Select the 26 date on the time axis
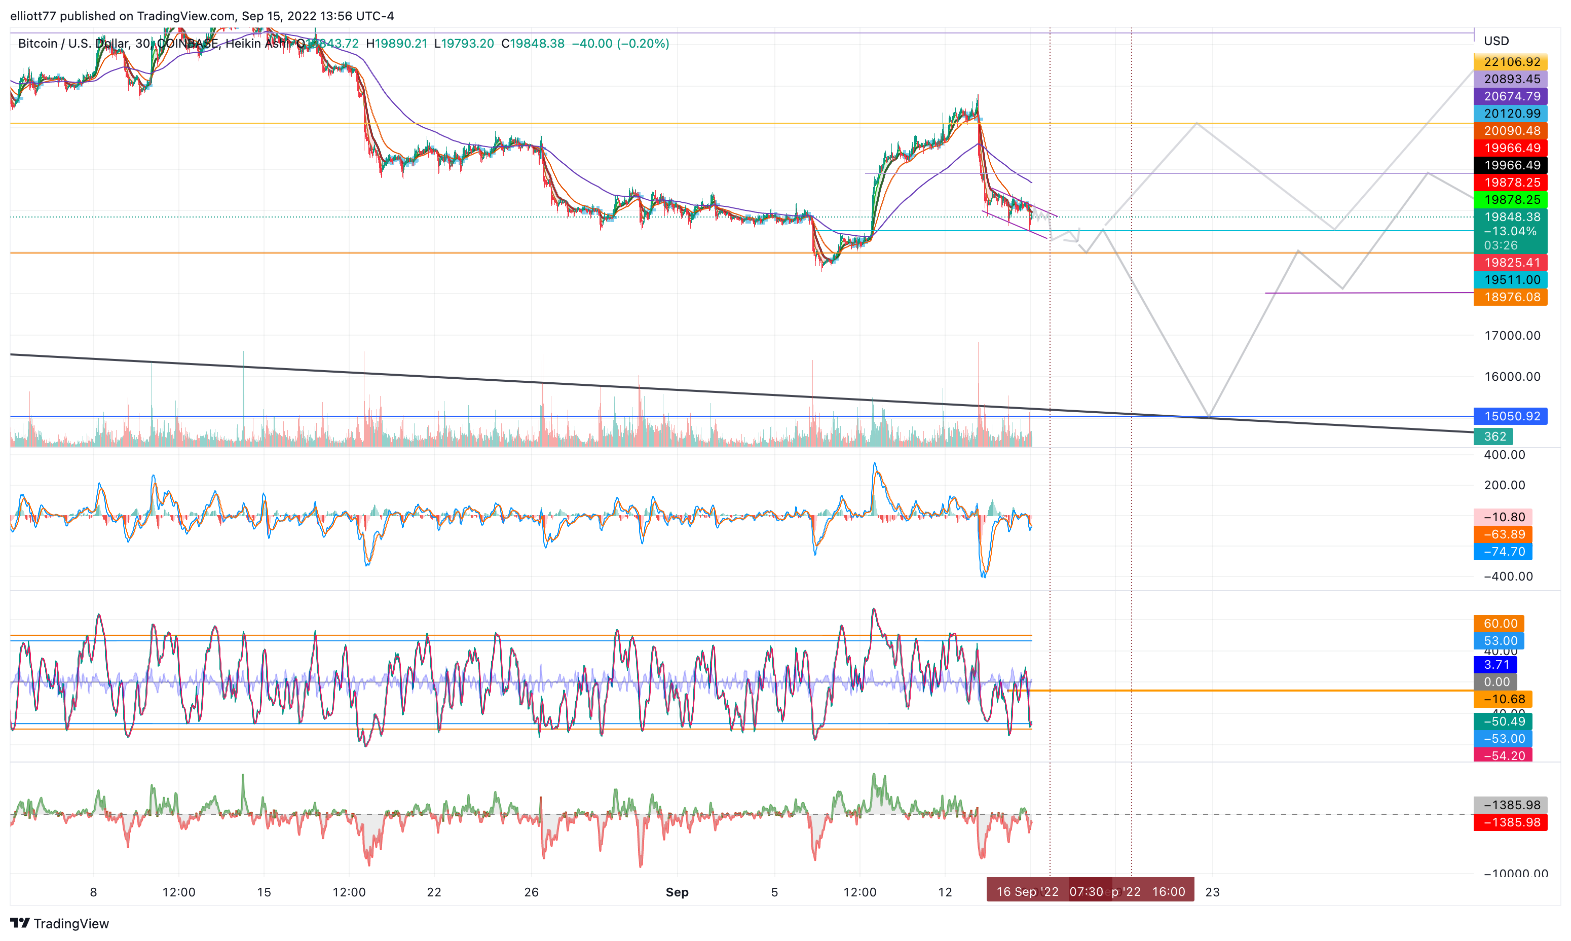This screenshot has width=1571, height=941. pos(531,892)
